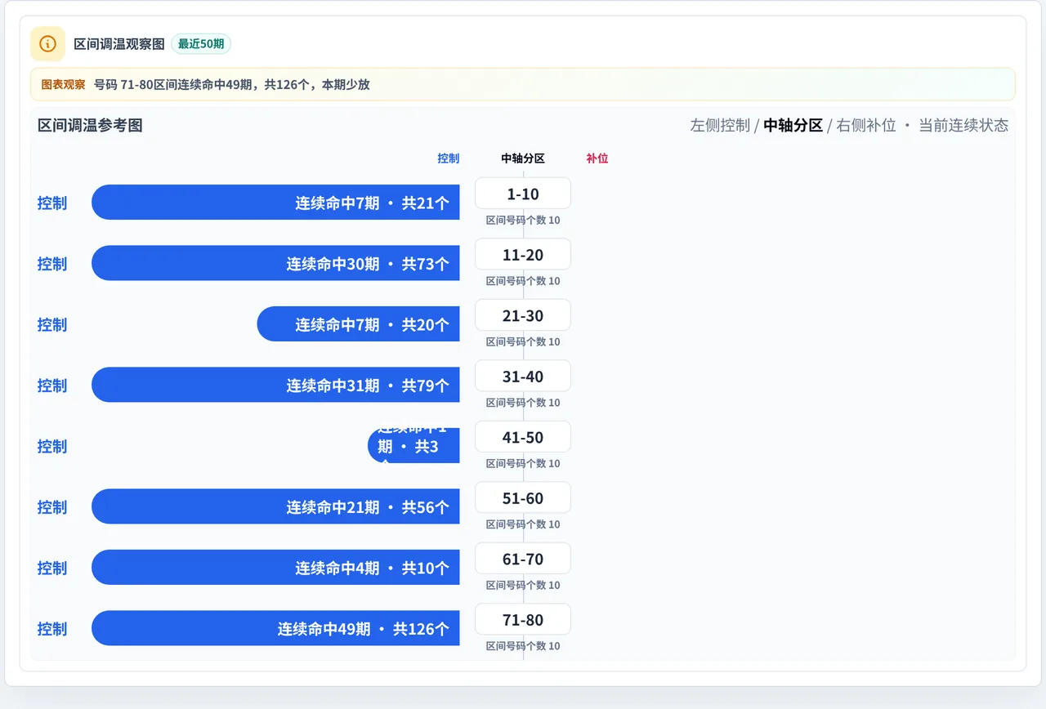
Task: Click the blue 控制 column header
Action: (449, 158)
